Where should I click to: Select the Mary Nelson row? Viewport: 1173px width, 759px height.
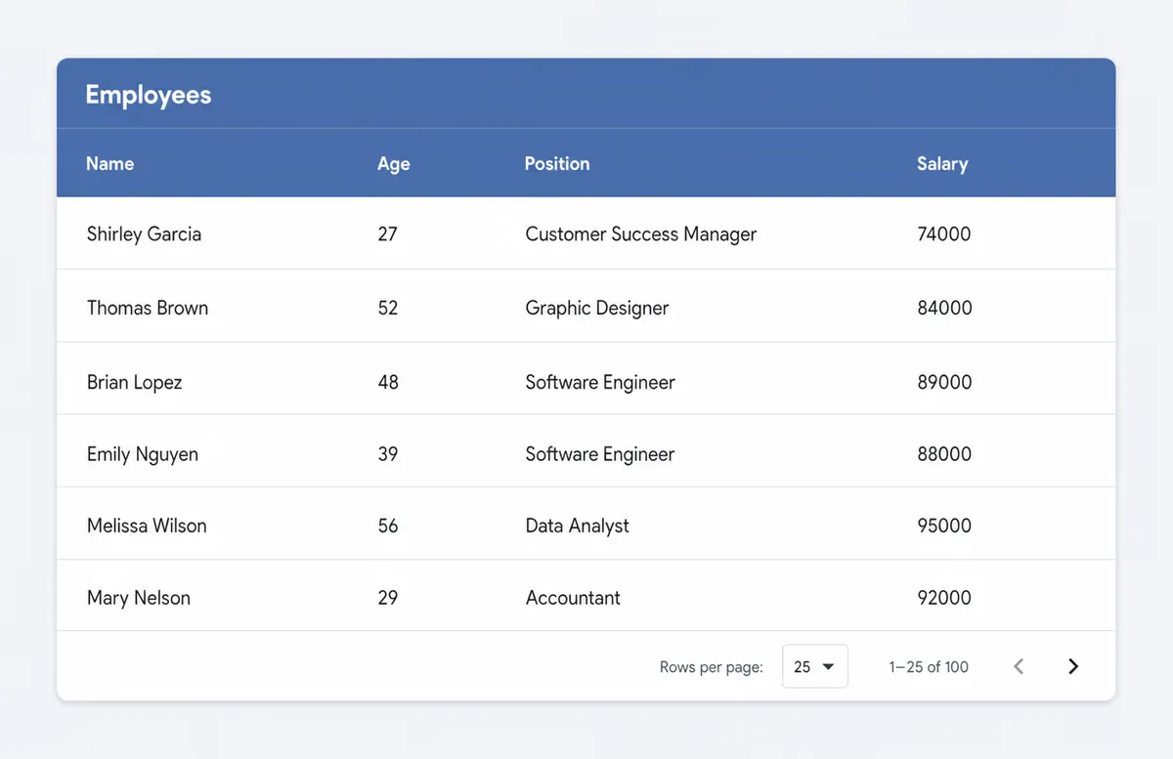coord(586,597)
